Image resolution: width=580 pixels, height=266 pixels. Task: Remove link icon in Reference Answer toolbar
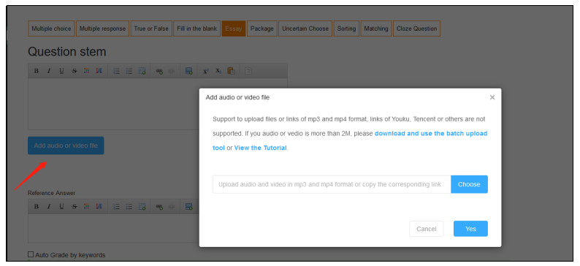click(171, 207)
